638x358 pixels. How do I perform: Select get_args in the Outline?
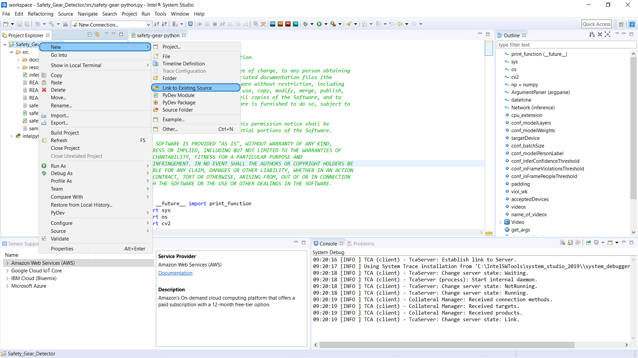coord(521,230)
